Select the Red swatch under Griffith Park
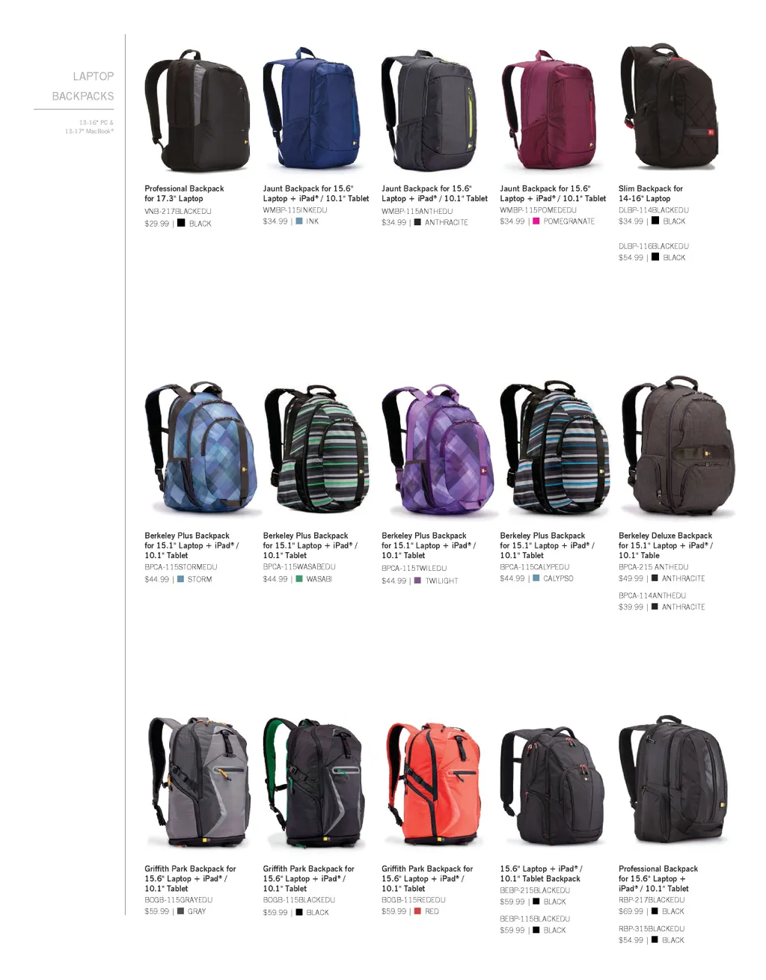 pyautogui.click(x=417, y=911)
